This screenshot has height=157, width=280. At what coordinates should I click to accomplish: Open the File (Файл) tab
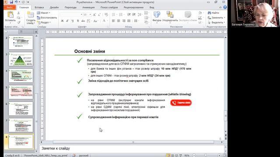click(x=10, y=7)
